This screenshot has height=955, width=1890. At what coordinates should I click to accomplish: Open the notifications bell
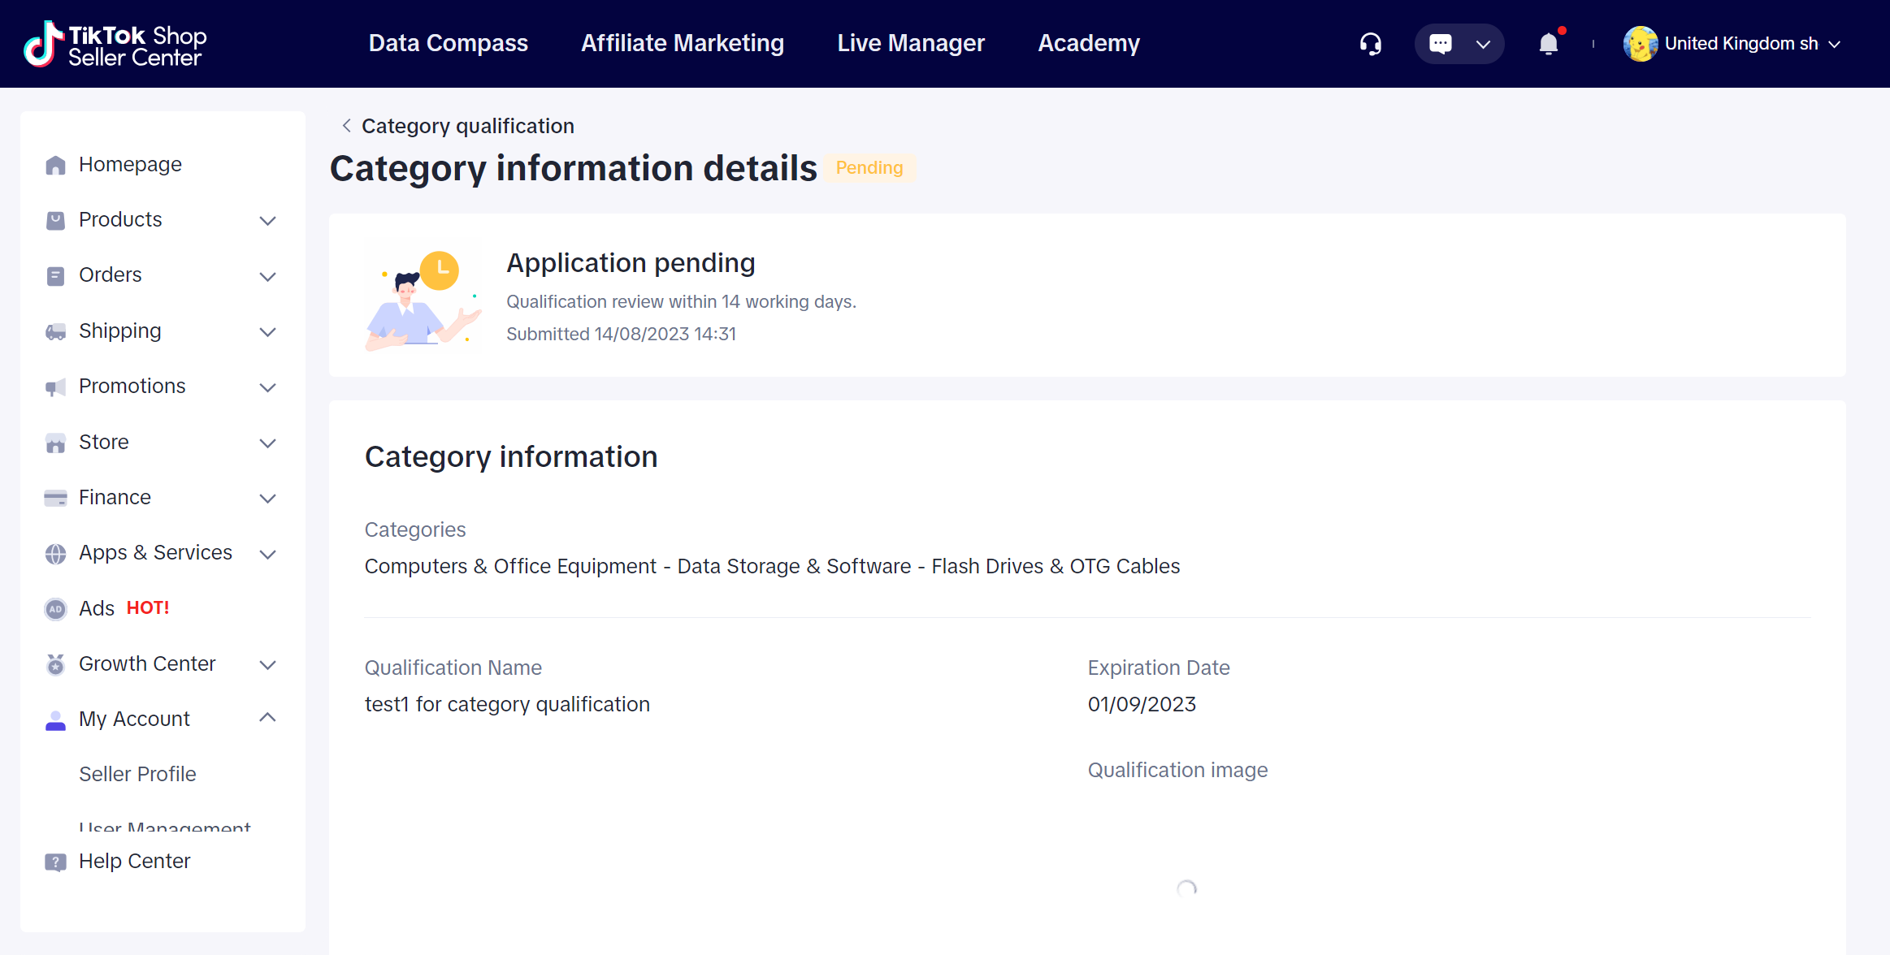point(1549,44)
